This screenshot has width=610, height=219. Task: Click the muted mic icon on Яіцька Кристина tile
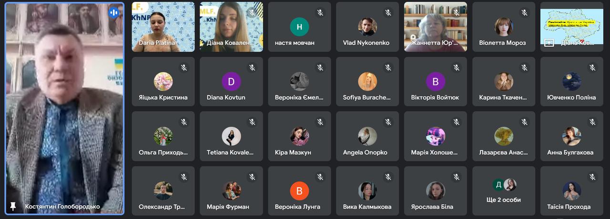point(183,68)
